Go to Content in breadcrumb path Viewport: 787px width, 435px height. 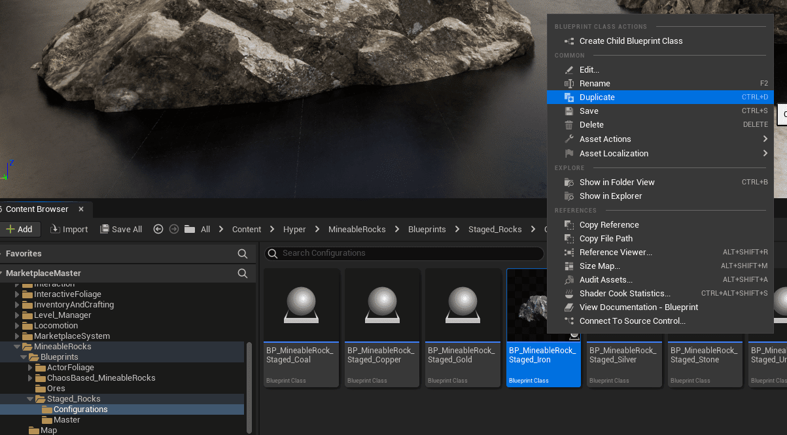point(247,230)
